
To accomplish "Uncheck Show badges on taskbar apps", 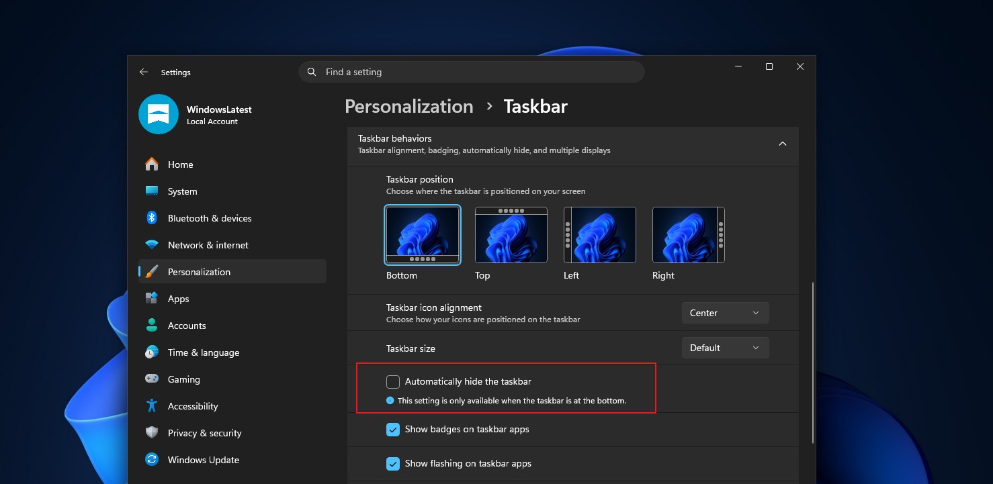I will (393, 430).
